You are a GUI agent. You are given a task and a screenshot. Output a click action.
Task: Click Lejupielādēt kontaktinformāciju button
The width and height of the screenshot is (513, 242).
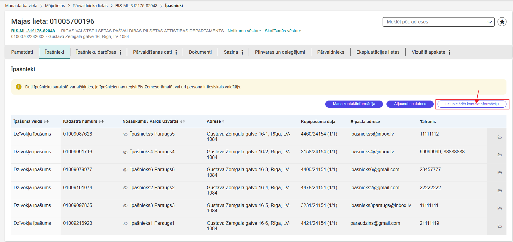click(472, 104)
